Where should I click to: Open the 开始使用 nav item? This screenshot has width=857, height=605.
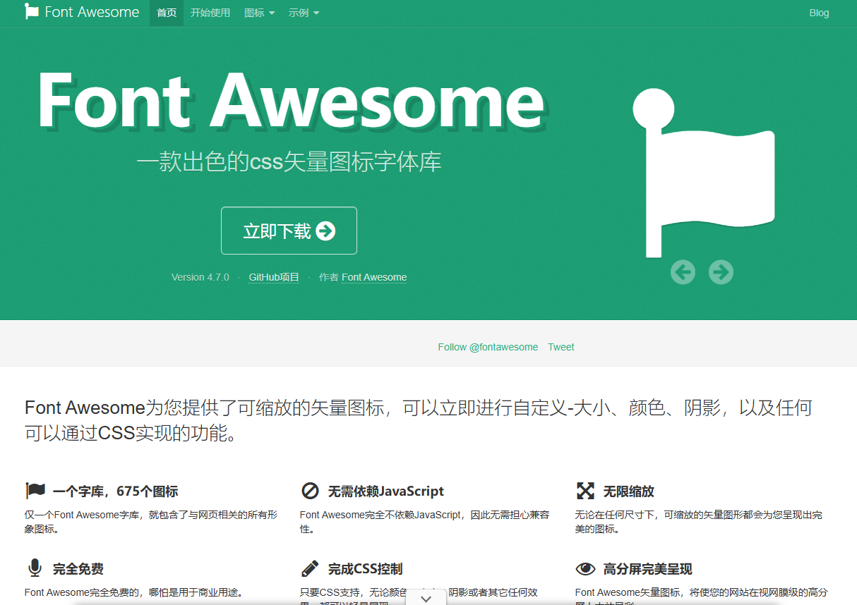click(x=210, y=13)
